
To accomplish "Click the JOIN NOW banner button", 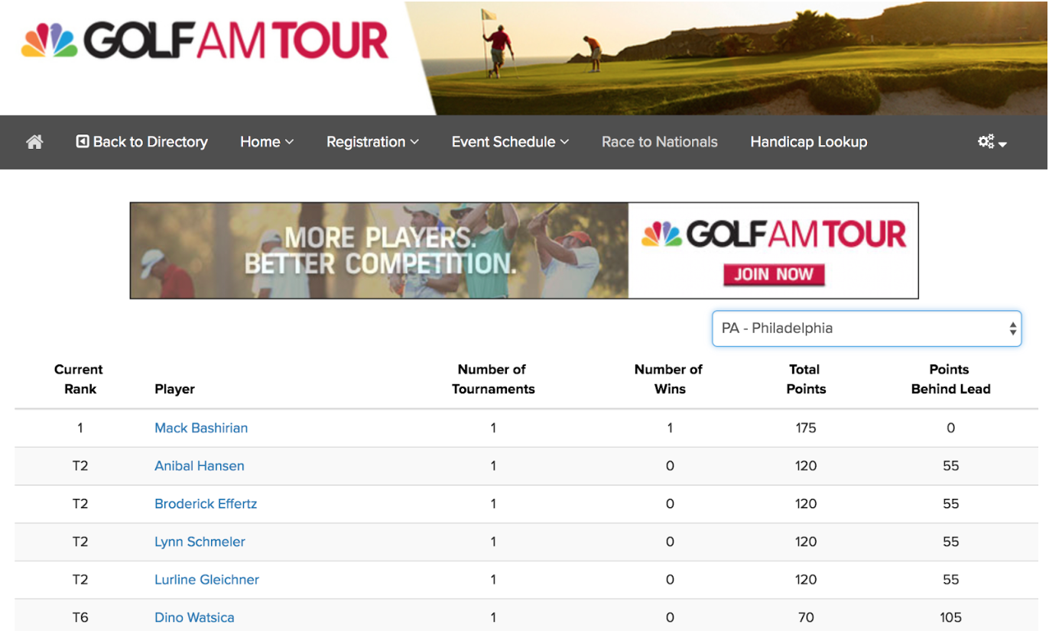I will [773, 275].
